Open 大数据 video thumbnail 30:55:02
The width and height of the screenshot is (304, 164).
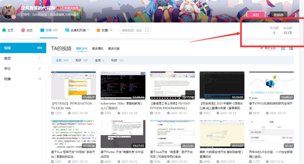(x=222, y=134)
